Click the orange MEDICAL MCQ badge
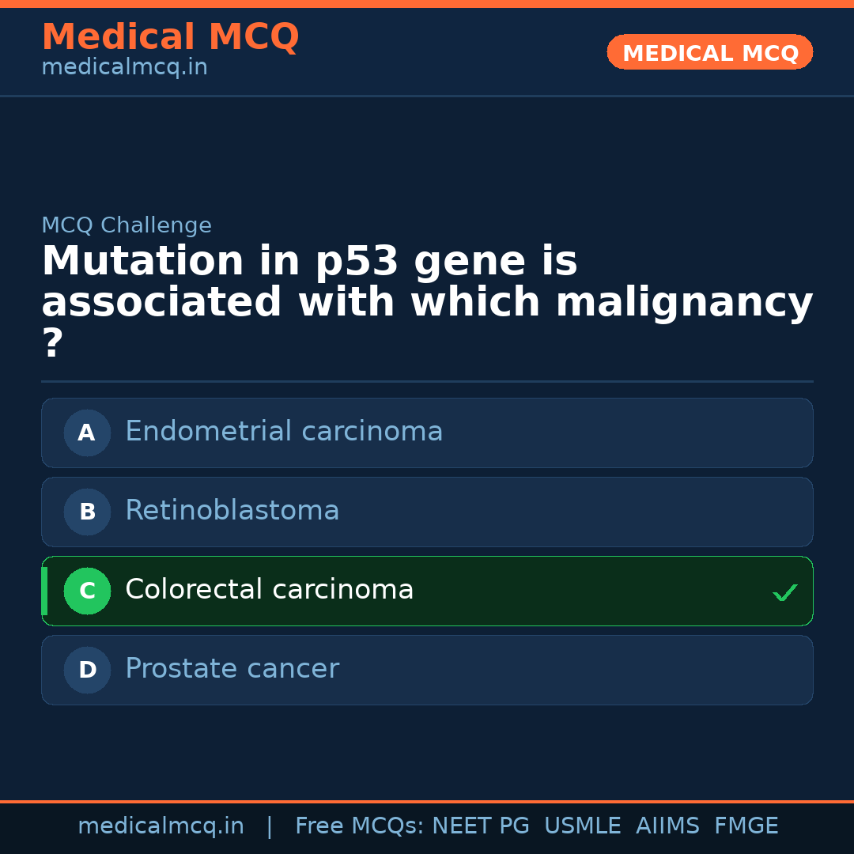Screen dimensions: 854x854 coord(709,52)
